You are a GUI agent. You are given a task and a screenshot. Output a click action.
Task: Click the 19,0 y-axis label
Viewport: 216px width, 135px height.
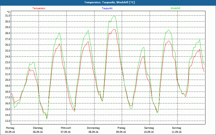point(8,86)
